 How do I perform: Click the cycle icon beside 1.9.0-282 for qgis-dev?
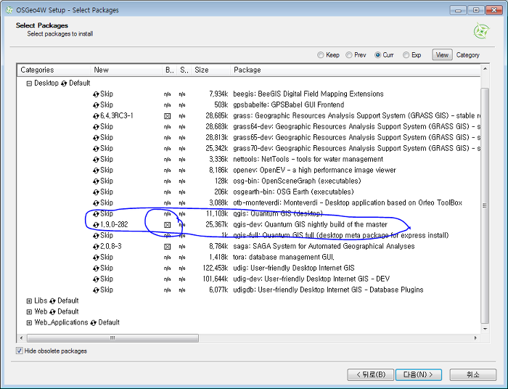[x=96, y=225]
